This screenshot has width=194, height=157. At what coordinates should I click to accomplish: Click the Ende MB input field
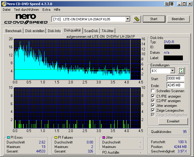point(175,85)
